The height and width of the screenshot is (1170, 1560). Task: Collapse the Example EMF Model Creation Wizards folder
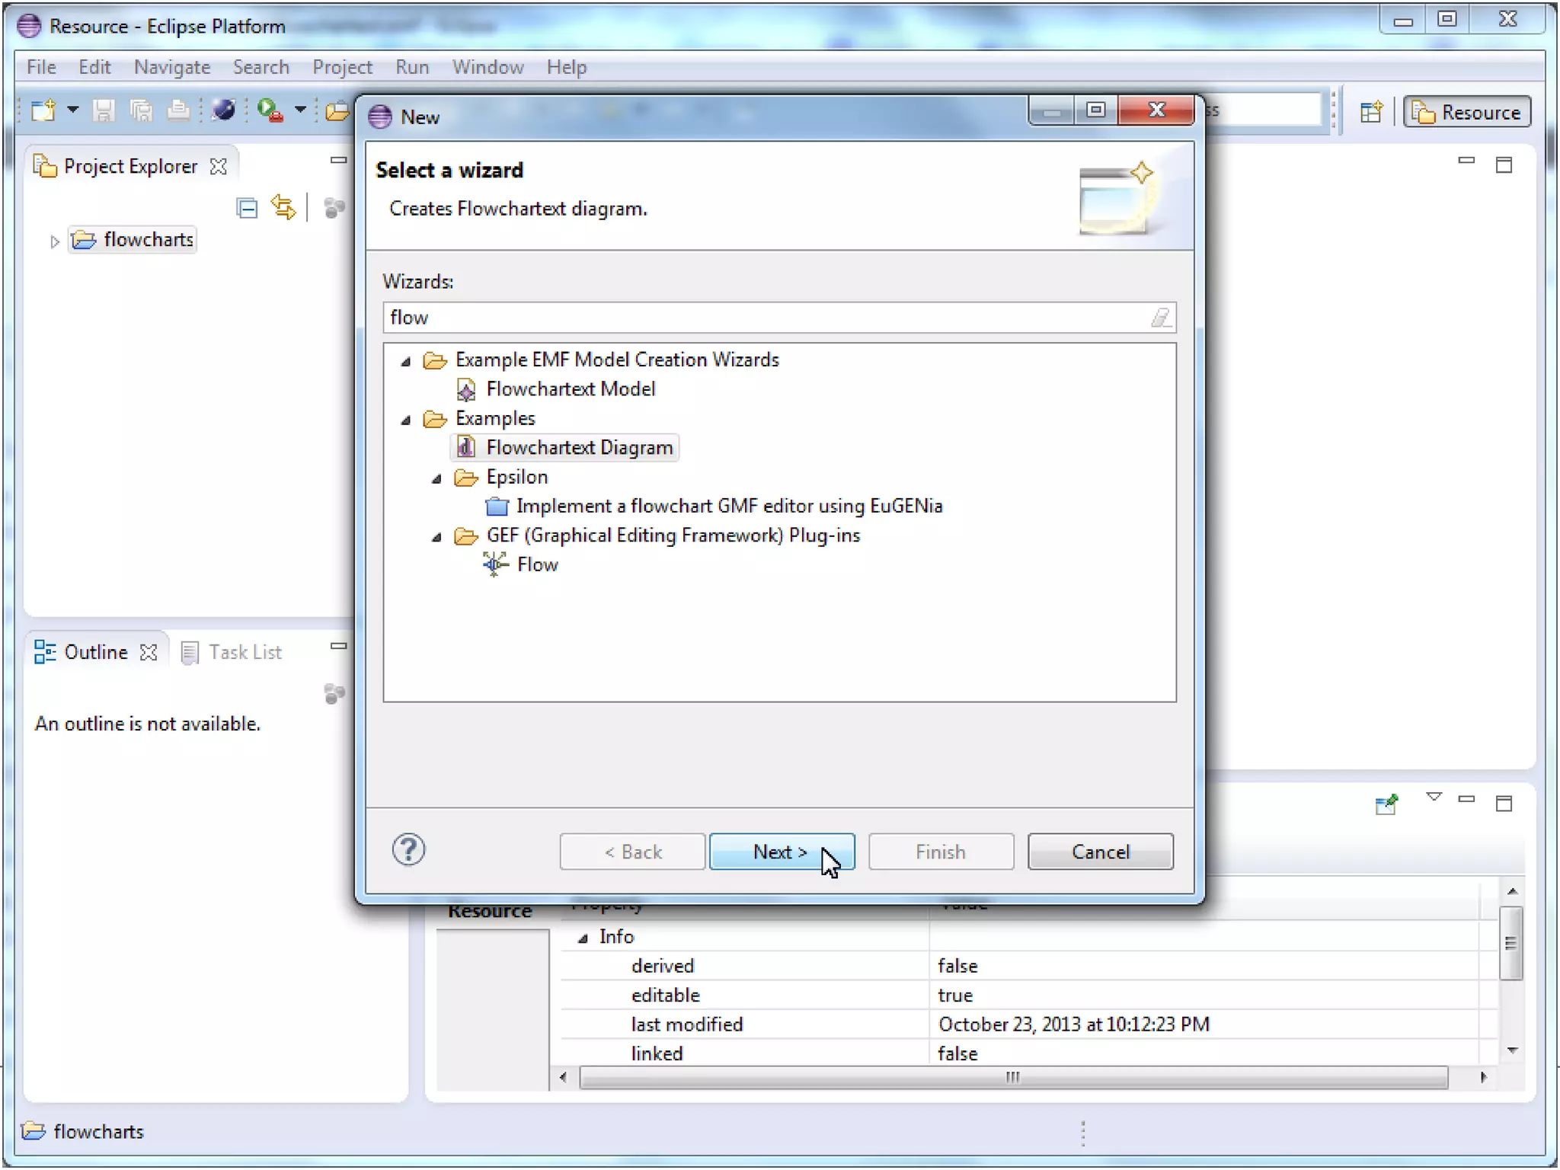click(x=406, y=361)
